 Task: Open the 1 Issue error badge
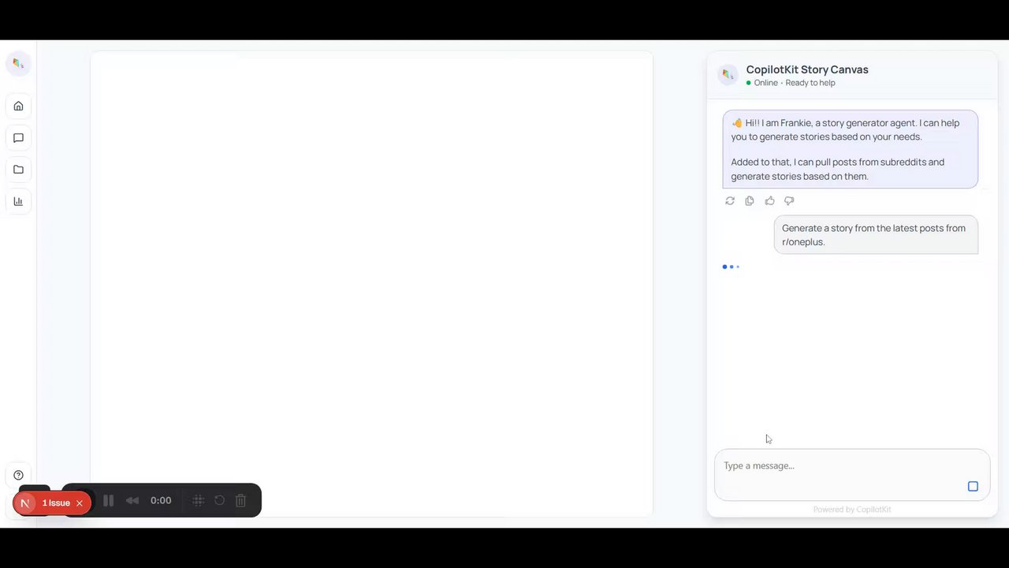click(52, 503)
